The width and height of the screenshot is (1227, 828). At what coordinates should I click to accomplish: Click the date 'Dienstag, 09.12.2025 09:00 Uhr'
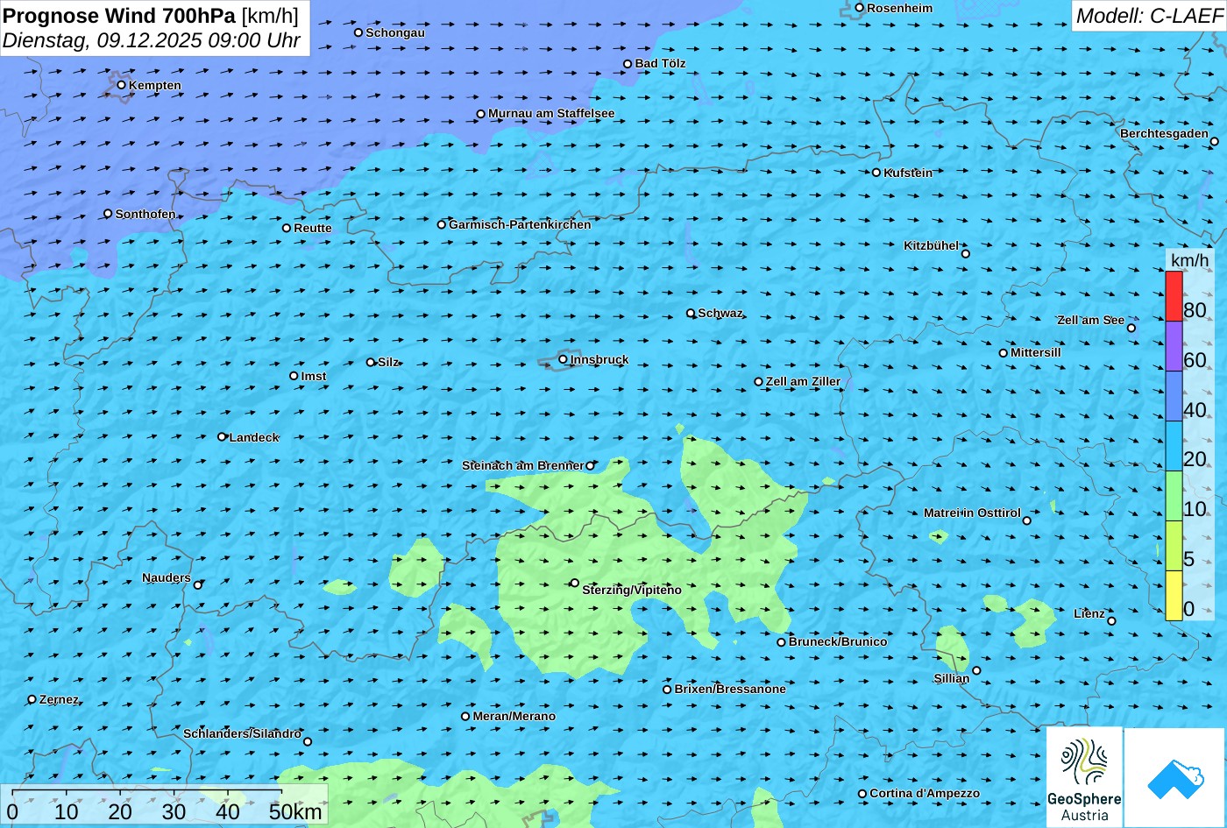point(152,40)
